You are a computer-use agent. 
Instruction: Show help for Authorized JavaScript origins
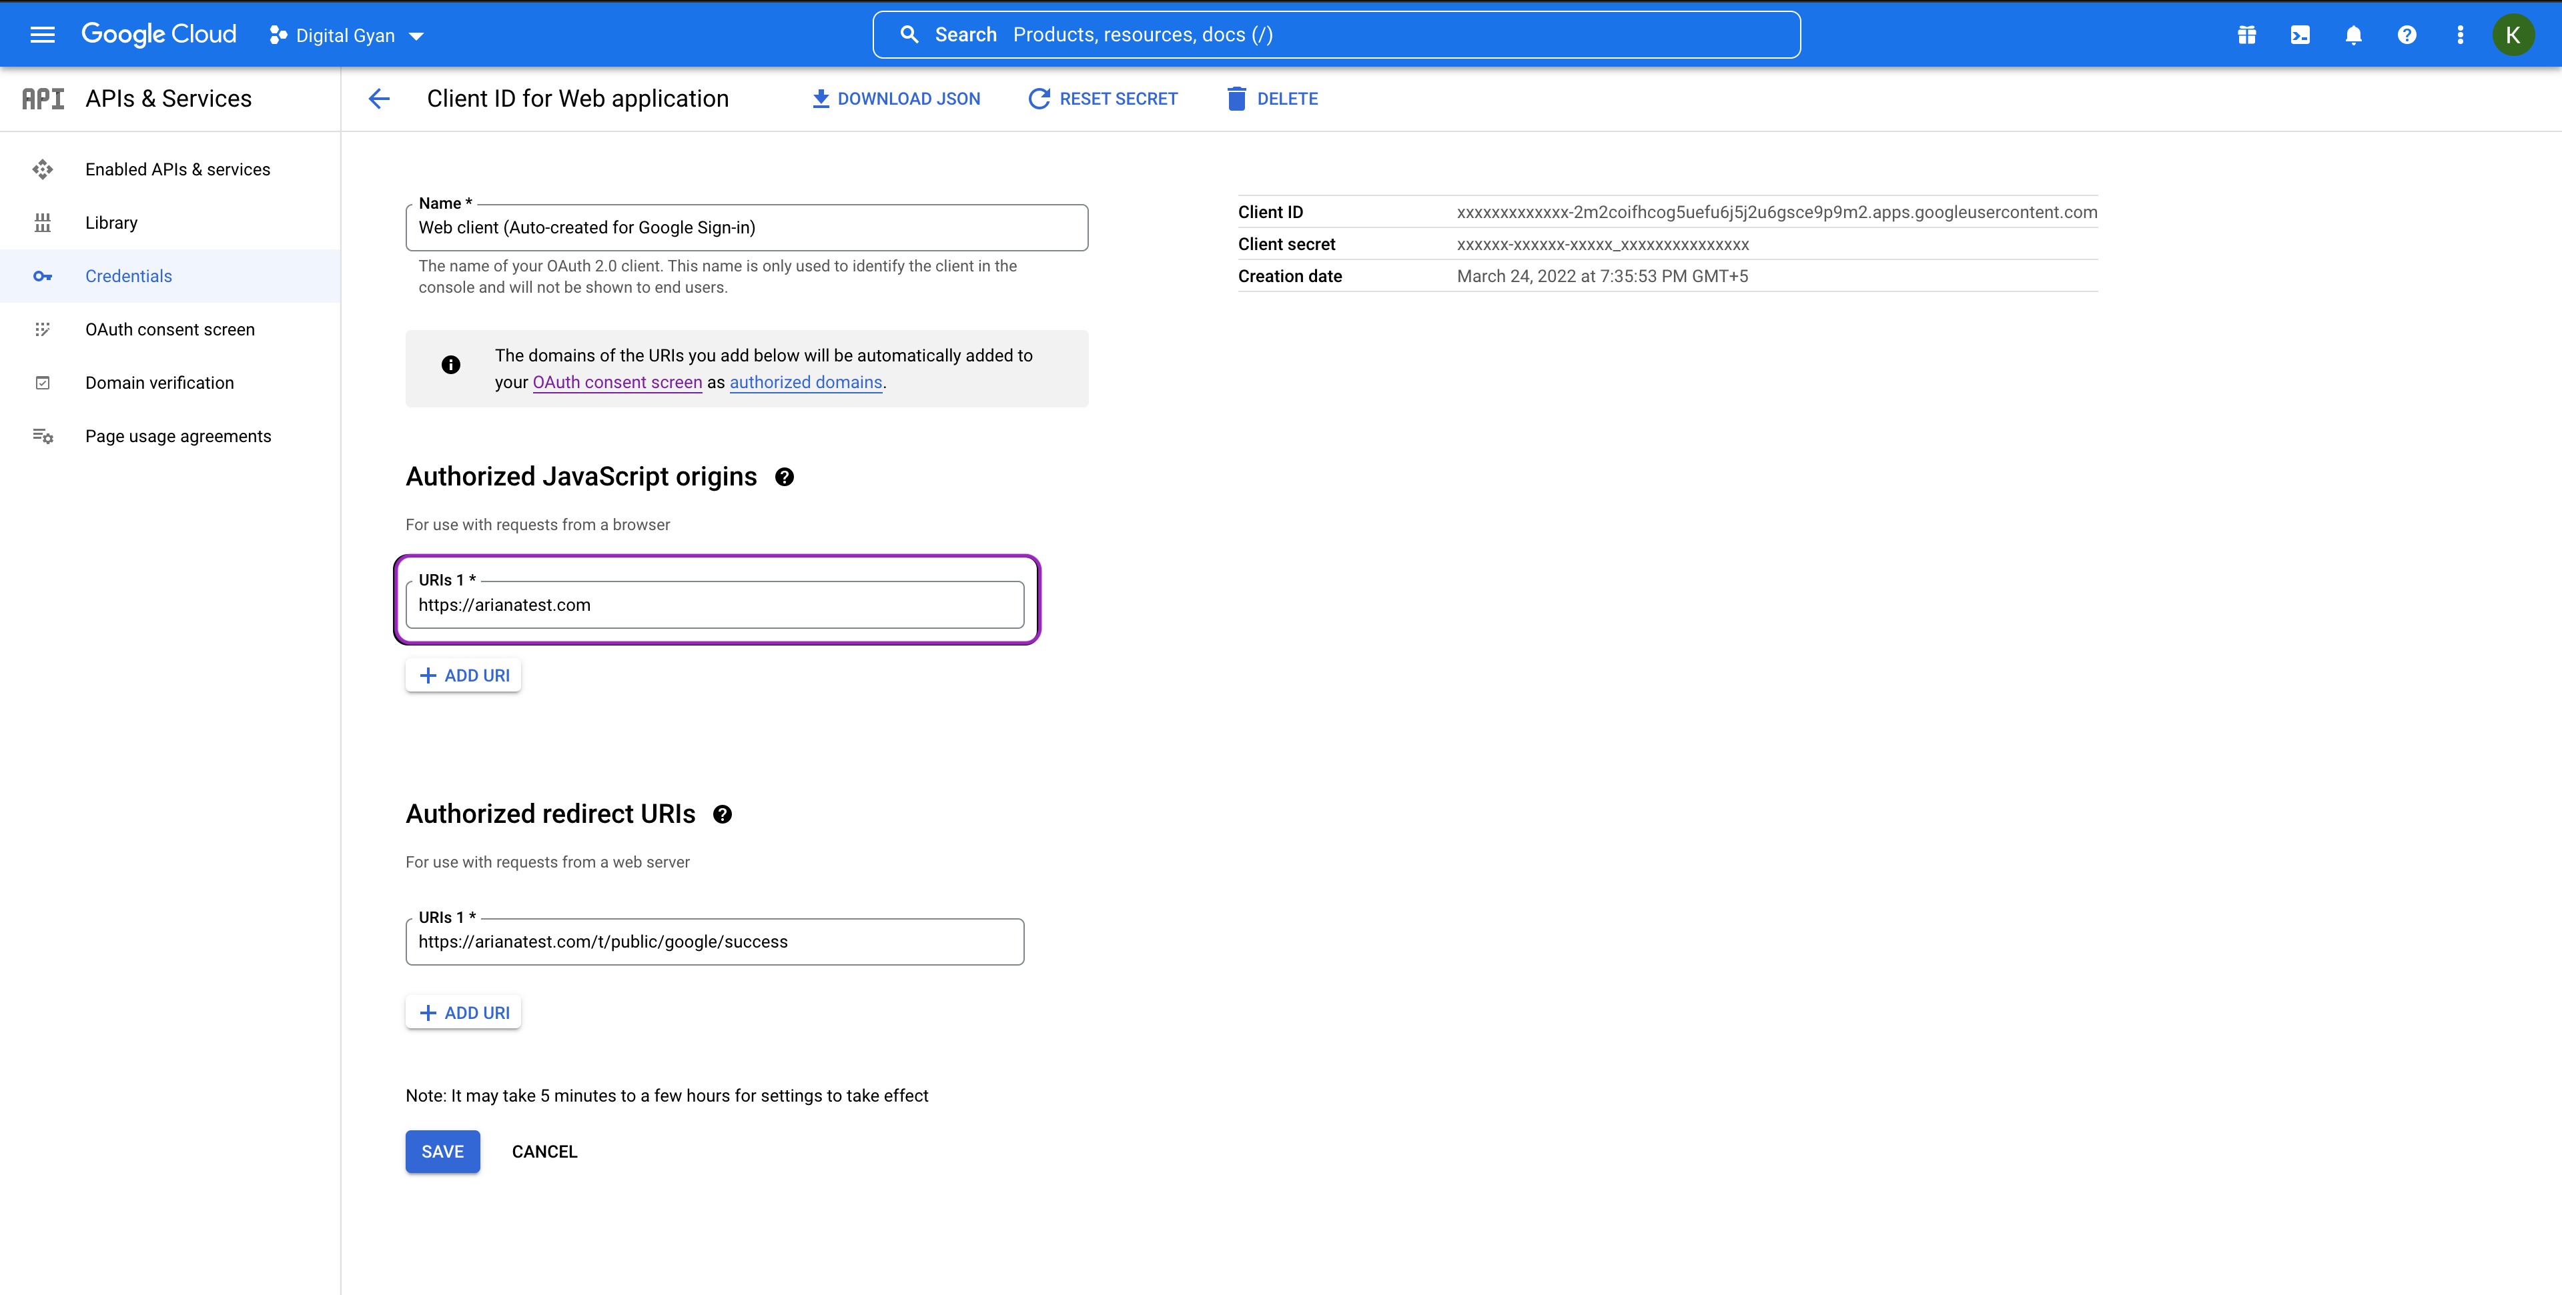[x=785, y=477]
